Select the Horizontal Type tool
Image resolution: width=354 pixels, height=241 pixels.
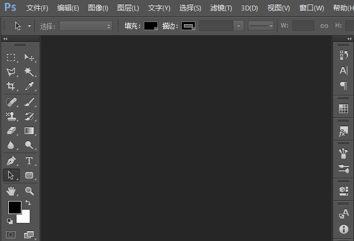29,161
